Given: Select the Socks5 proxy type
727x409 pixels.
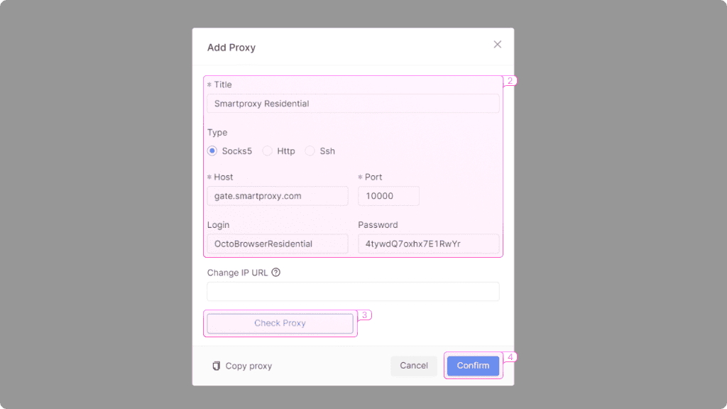Looking at the screenshot, I should click(212, 151).
